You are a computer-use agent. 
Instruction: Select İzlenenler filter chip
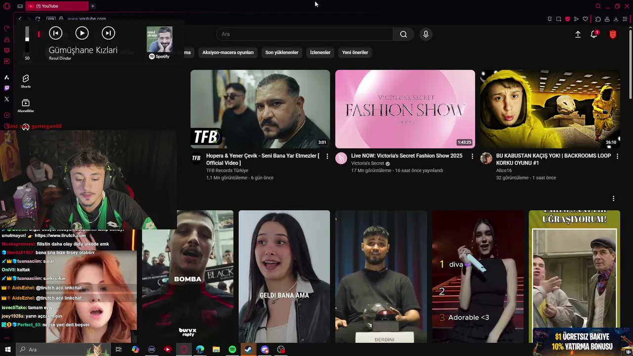(x=320, y=52)
